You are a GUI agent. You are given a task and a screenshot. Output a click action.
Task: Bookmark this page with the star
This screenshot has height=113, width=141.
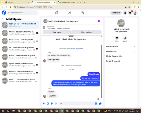pos(129,7)
